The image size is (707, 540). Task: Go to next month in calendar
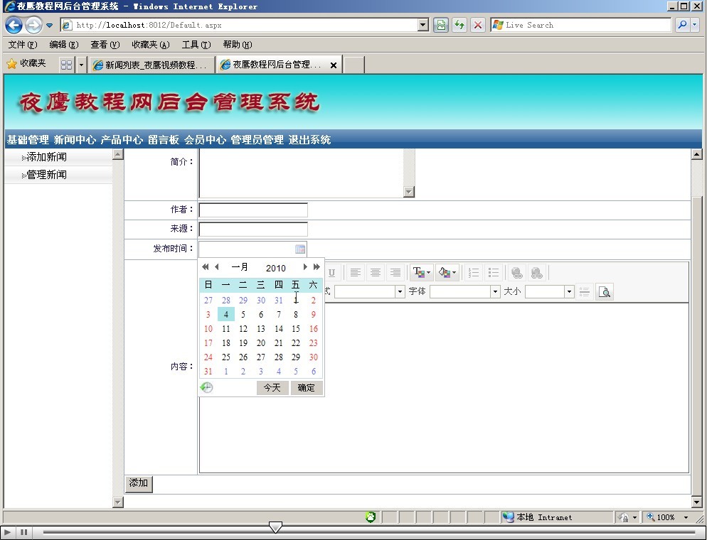[x=305, y=267]
